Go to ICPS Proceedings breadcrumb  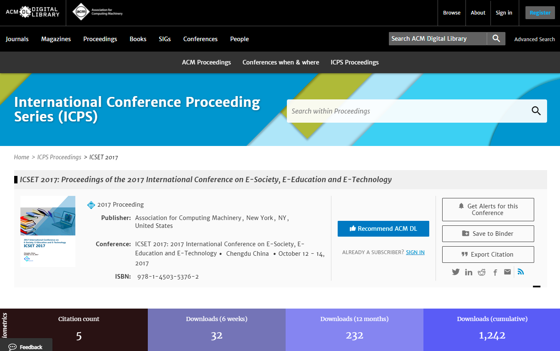[59, 157]
